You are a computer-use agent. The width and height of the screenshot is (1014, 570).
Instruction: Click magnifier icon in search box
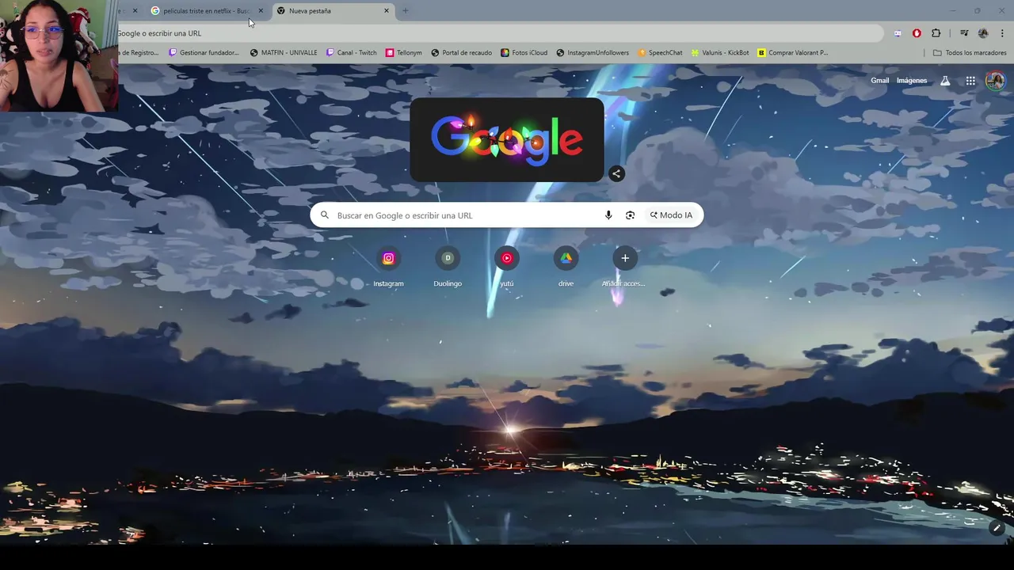tap(324, 215)
